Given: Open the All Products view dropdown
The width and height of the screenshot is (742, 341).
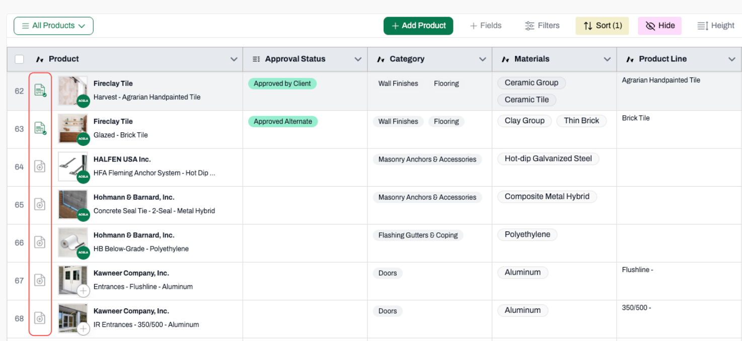Looking at the screenshot, I should click(53, 26).
